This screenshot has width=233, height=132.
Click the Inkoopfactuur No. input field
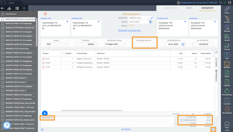click(144, 44)
